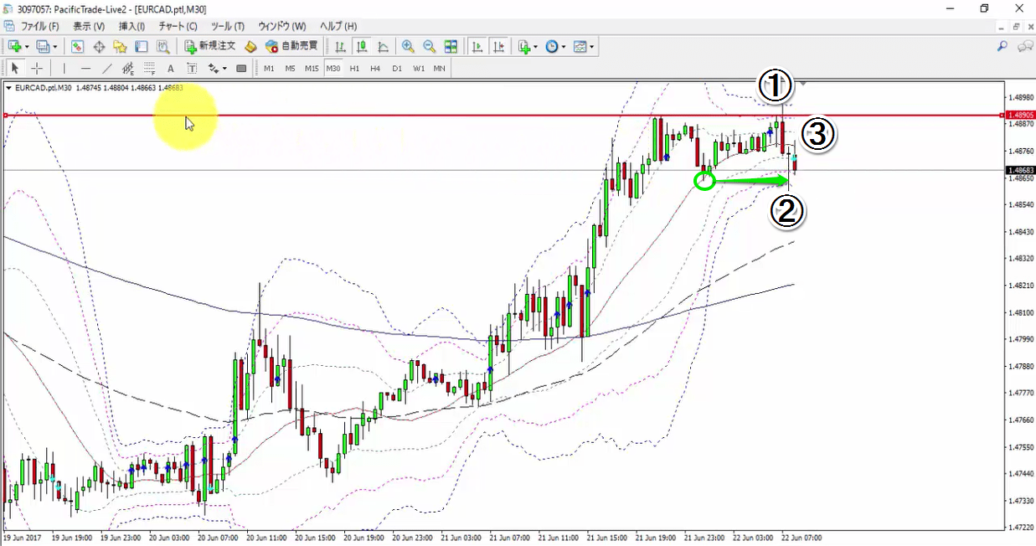Toggle the 自動売買 auto trading button
Viewport: 1036px width, 546px height.
pos(291,47)
